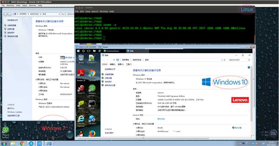Open the 工具(T) menu in the Windows 10 System window
279x146 pixels.
(x=129, y=64)
